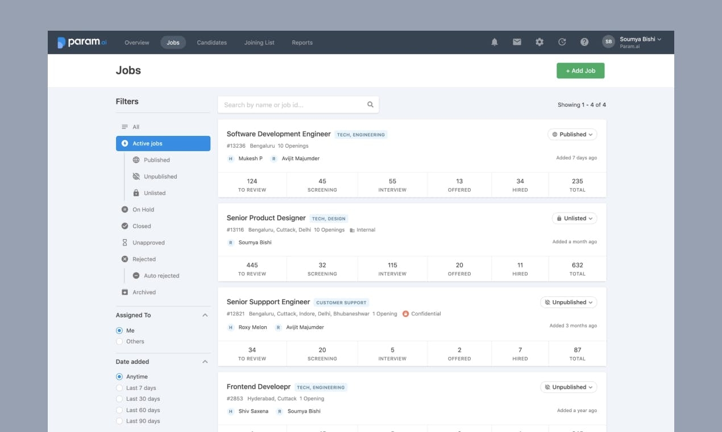Image resolution: width=722 pixels, height=432 pixels.
Task: Click the TECH, DESIGN tag
Action: tap(329, 219)
